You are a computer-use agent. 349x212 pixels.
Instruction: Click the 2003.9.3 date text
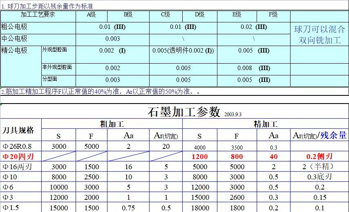click(233, 114)
